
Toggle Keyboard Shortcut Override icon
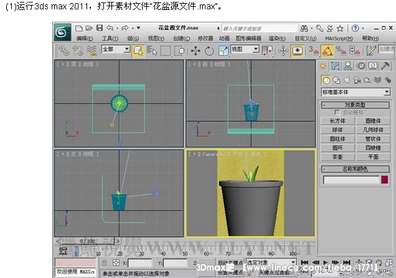[297, 51]
